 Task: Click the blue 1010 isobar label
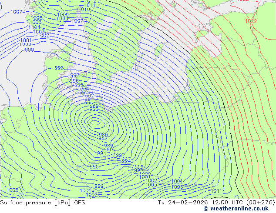(84, 10)
